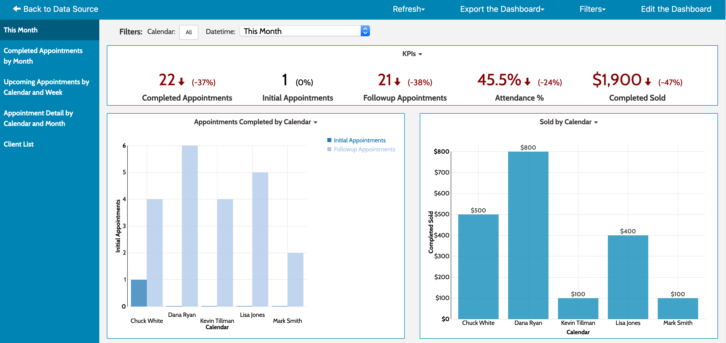The height and width of the screenshot is (343, 726).
Task: Click the up-down stepper icon on Datetime filter
Action: (366, 31)
